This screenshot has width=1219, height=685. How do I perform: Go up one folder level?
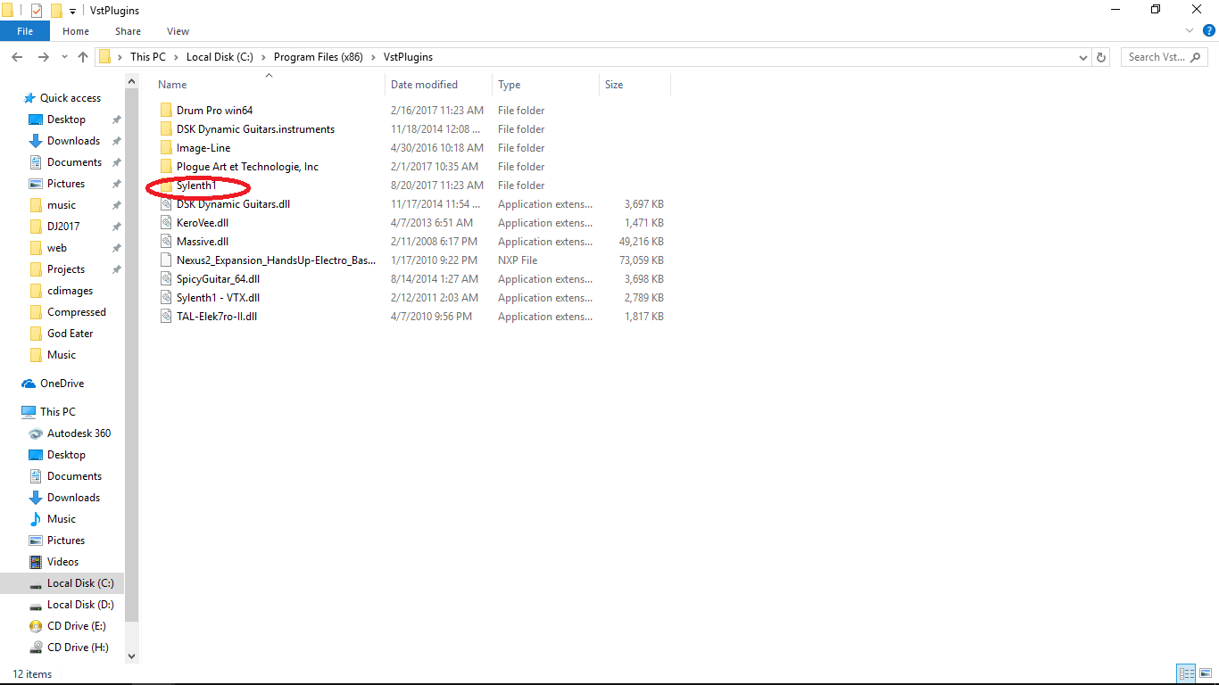(x=83, y=57)
